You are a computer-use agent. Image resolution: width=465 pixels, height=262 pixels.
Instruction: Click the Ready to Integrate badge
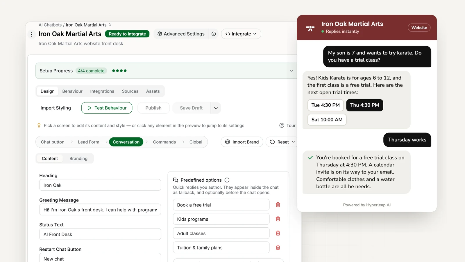[x=127, y=34]
